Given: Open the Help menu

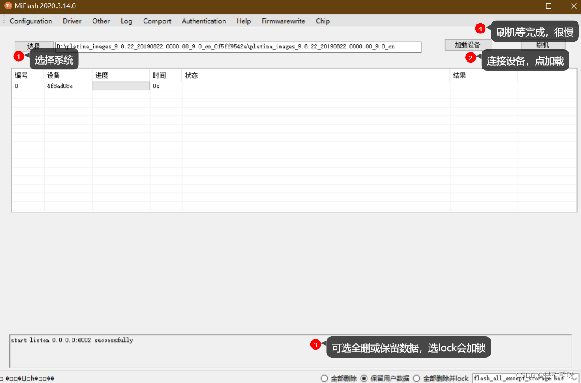Looking at the screenshot, I should [x=244, y=21].
